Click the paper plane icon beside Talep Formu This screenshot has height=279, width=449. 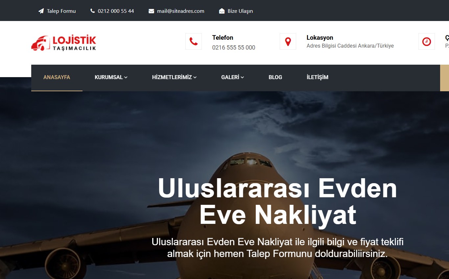41,11
